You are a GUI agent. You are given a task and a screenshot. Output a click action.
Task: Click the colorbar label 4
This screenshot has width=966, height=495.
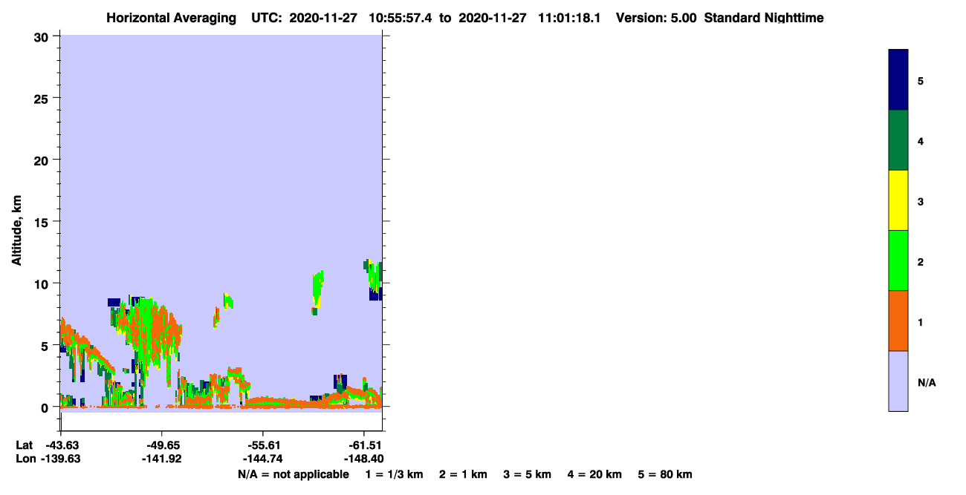(x=921, y=141)
